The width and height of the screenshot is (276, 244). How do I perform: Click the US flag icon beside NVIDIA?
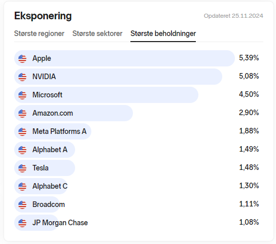point(22,77)
